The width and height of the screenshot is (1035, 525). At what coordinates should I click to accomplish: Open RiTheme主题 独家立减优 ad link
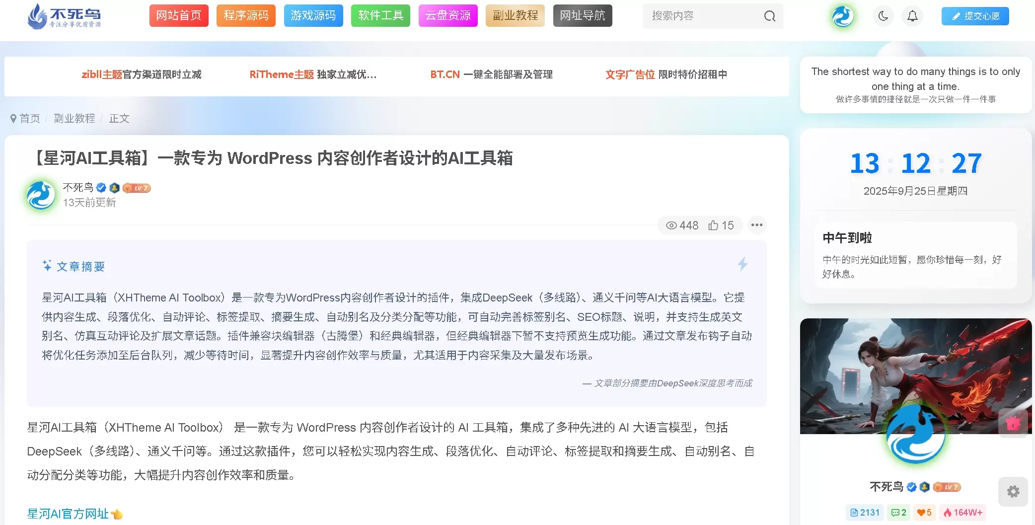click(x=313, y=75)
